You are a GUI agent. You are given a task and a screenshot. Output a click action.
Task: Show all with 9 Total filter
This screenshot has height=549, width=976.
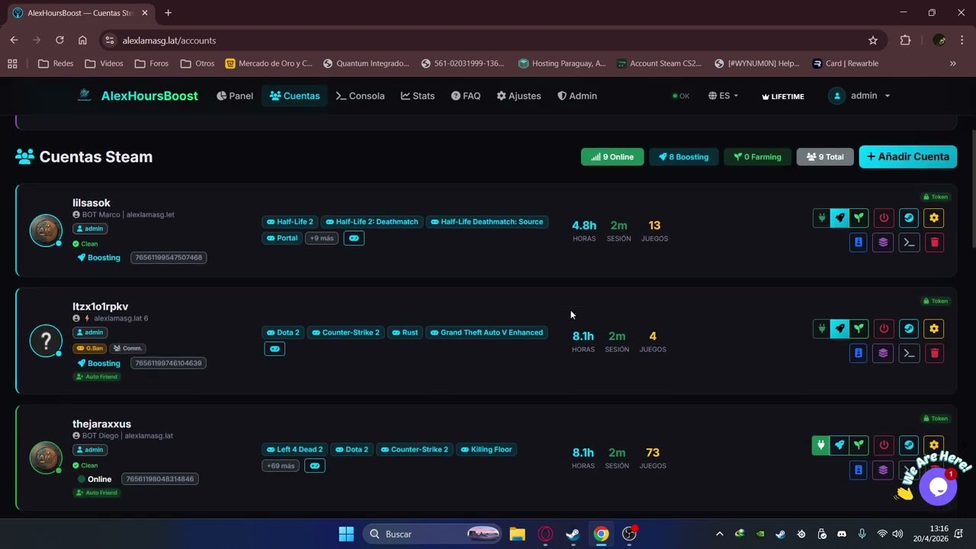click(825, 157)
